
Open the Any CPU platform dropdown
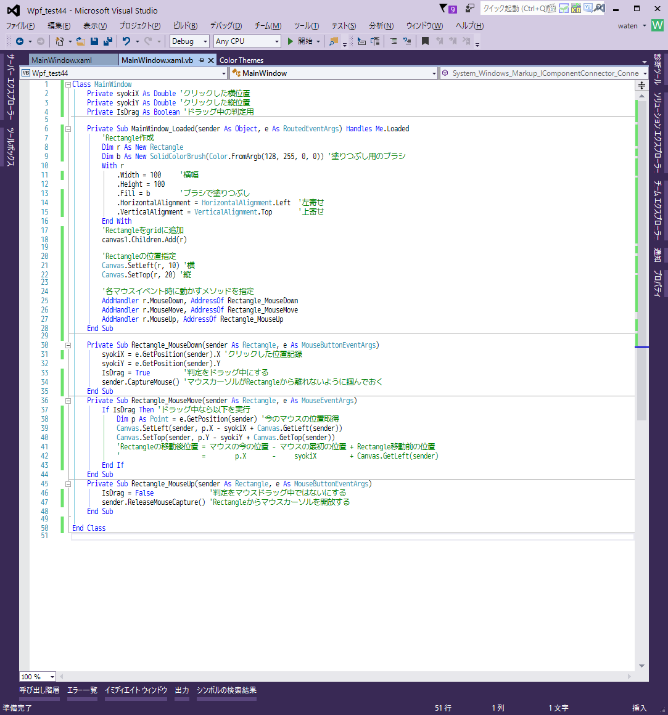(247, 41)
